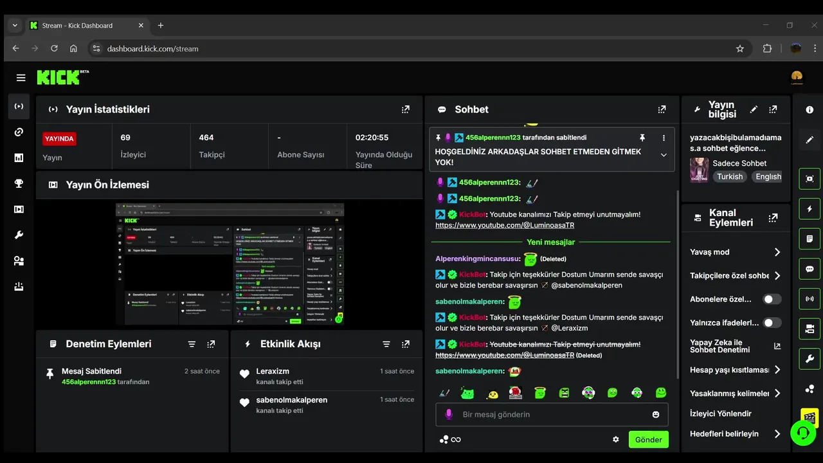
Task: Click the info icon in right rail
Action: pos(809,110)
